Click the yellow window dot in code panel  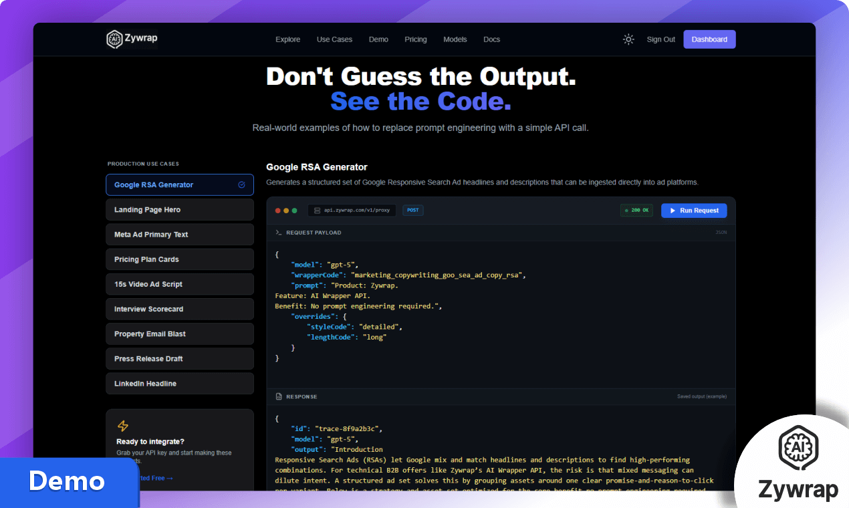pos(286,211)
